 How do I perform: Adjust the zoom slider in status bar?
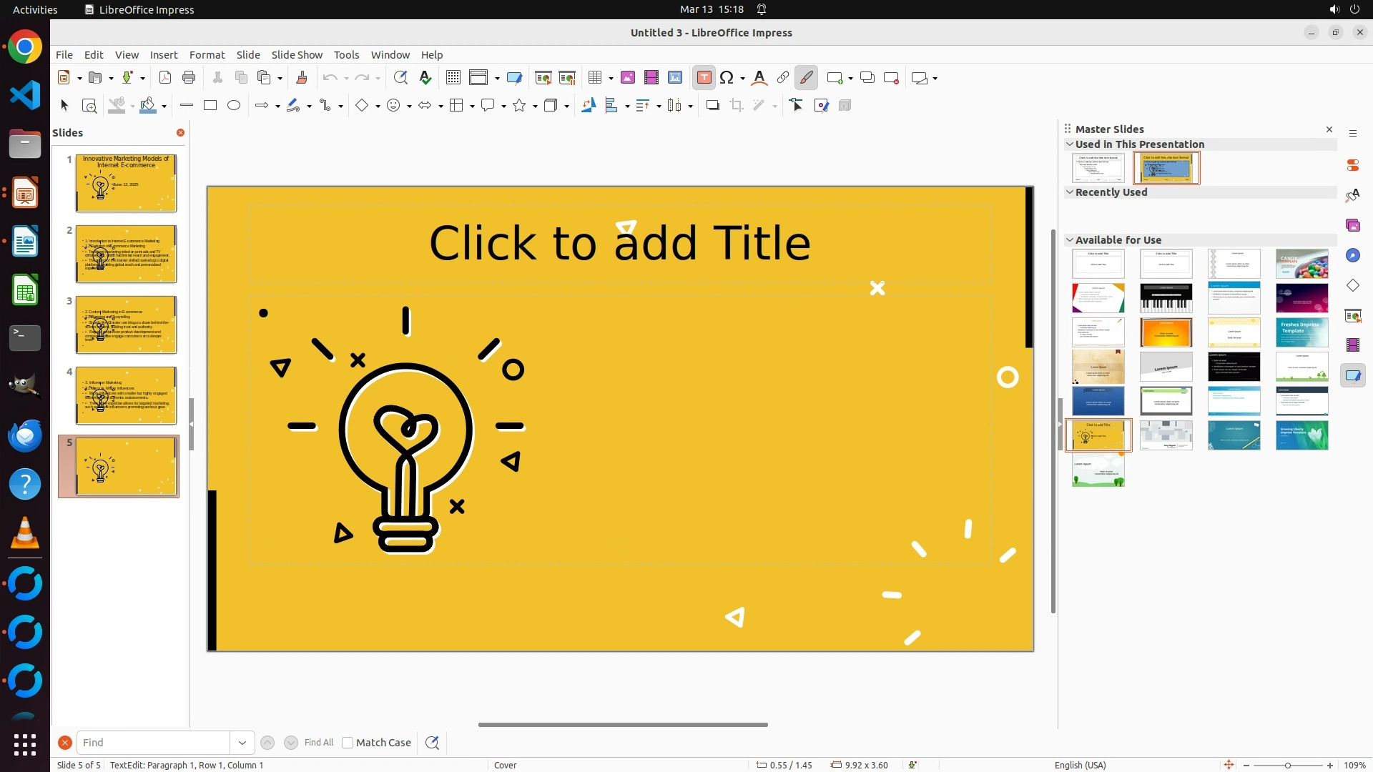click(1287, 766)
